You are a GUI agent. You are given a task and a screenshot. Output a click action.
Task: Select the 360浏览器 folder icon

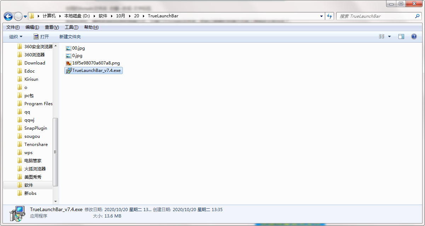tap(20, 55)
